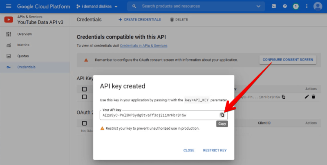
Task: Click the OAuth warning triangle icon
Action: 86,60
